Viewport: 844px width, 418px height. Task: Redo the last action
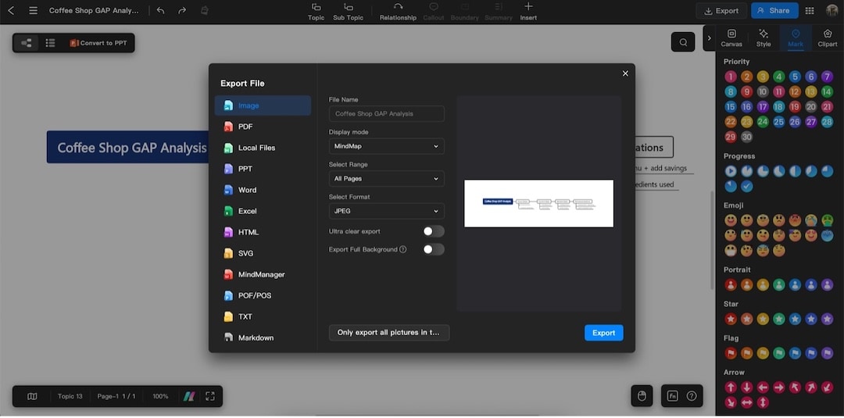pyautogui.click(x=182, y=10)
